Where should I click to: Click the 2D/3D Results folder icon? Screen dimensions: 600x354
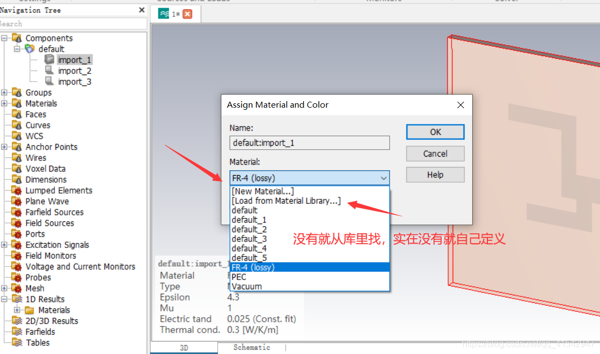tap(17, 321)
